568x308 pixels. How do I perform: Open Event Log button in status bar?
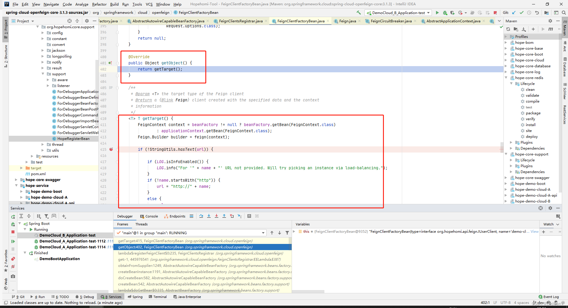(549, 297)
